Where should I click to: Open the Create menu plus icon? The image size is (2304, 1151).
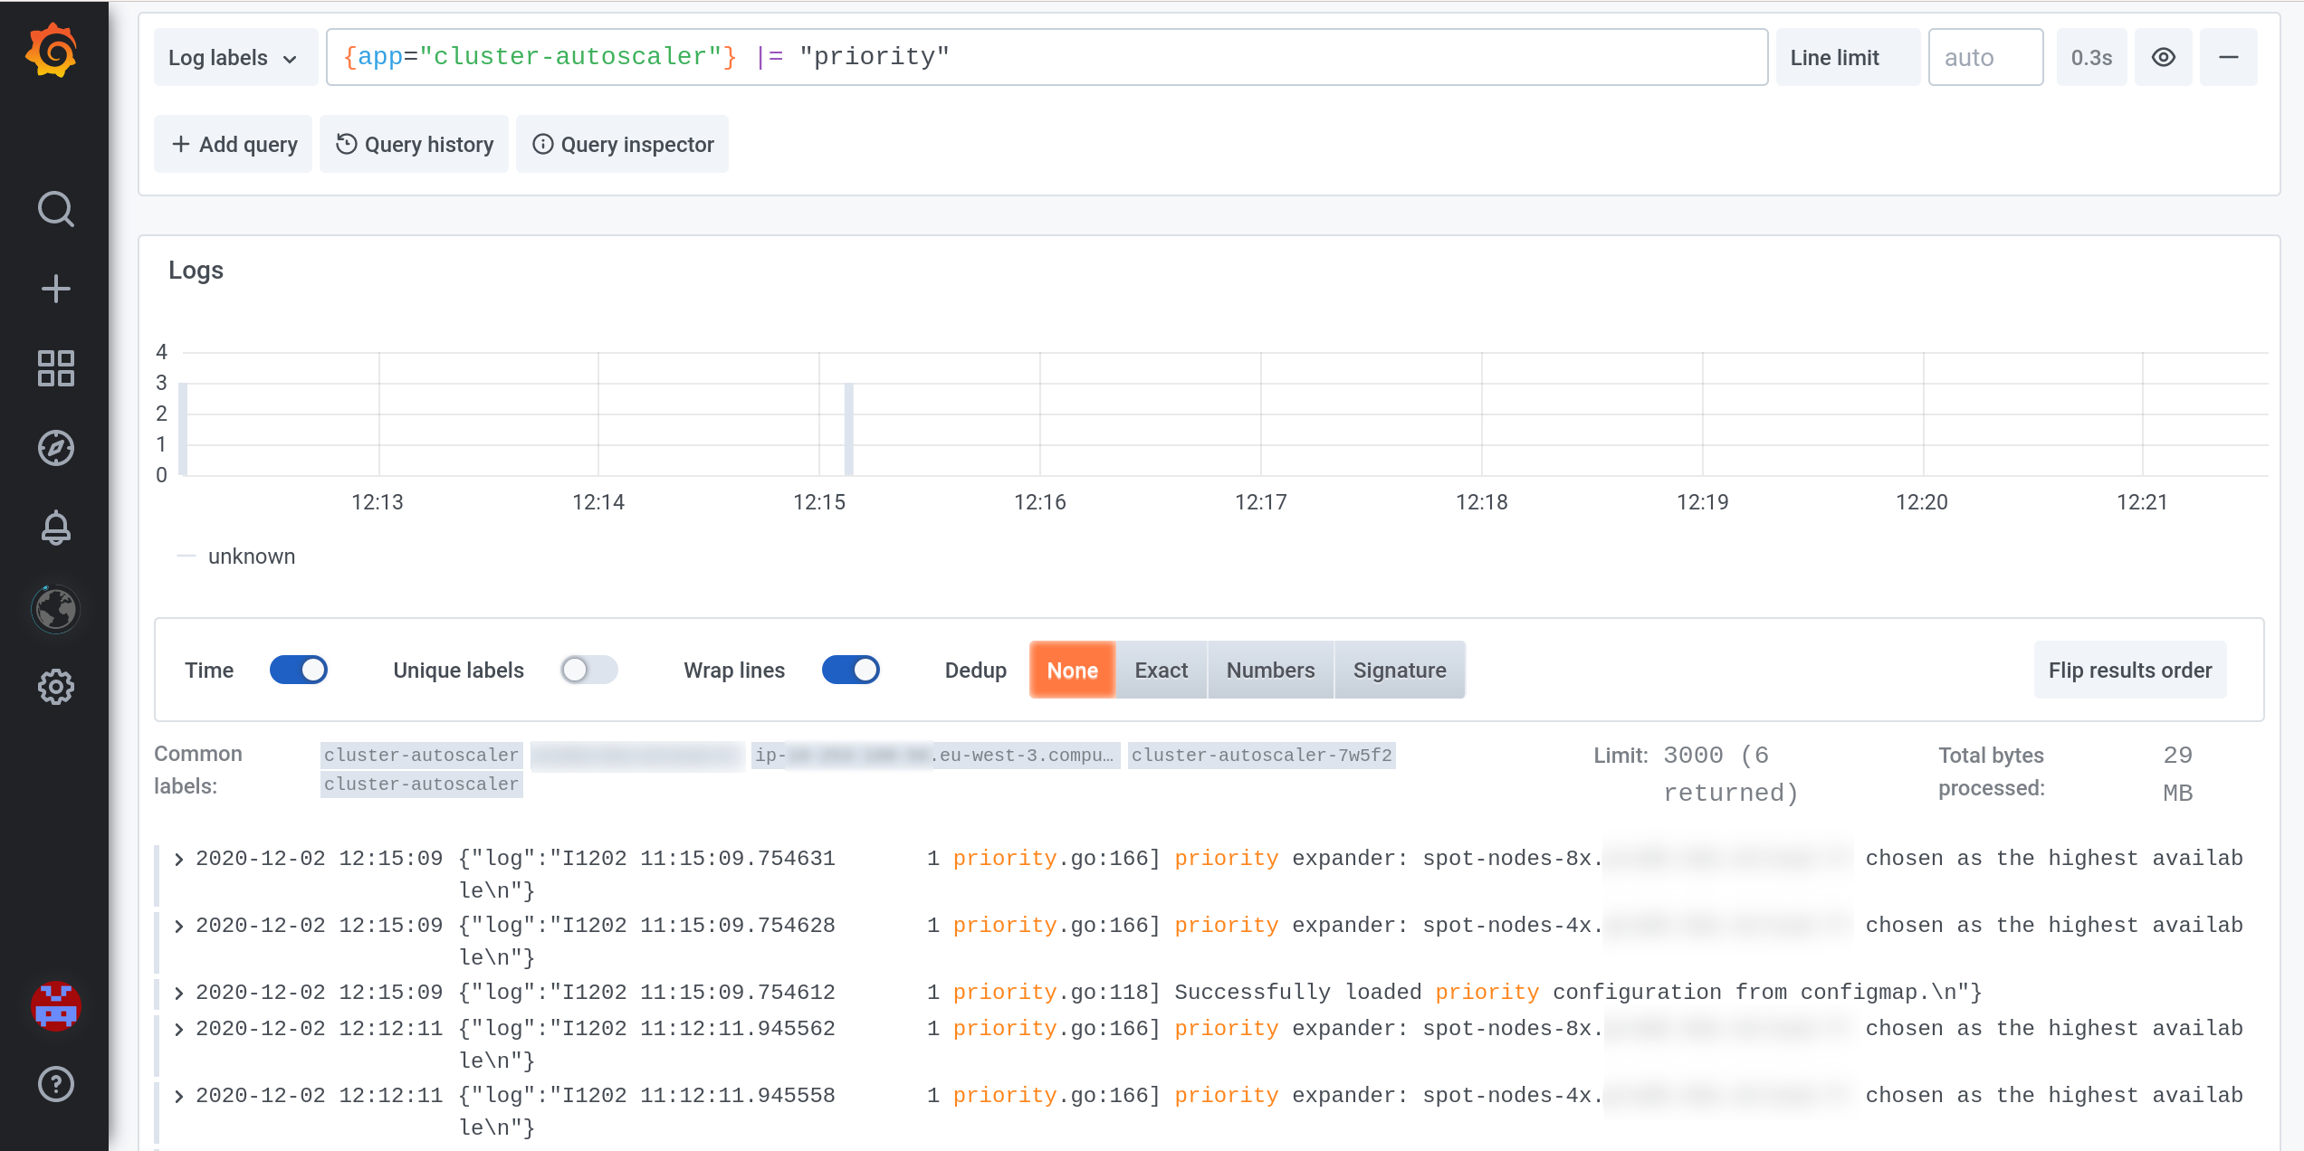point(56,288)
